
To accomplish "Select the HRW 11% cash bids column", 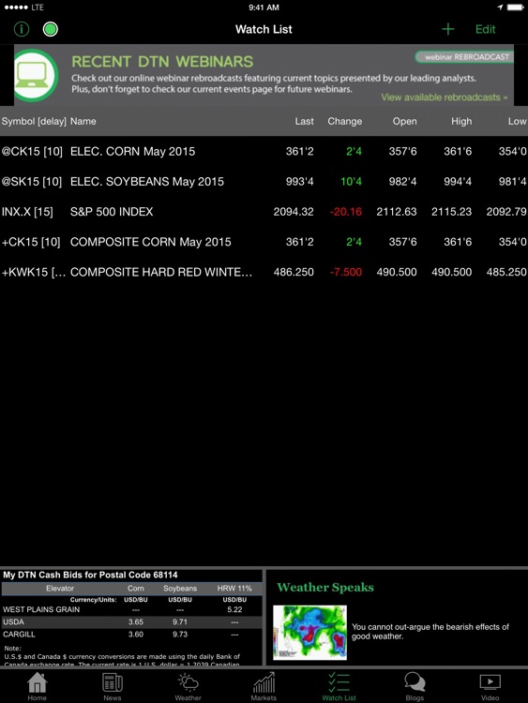I will pyautogui.click(x=234, y=589).
